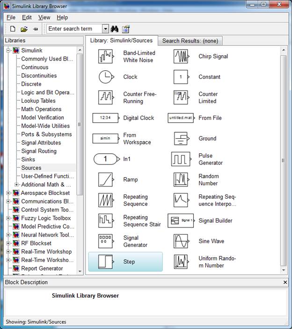Close the Block Description panel
292x329 pixels.
tap(285, 283)
